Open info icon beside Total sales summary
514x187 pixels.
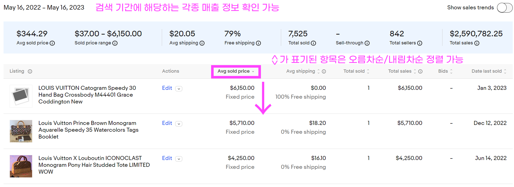[477, 43]
